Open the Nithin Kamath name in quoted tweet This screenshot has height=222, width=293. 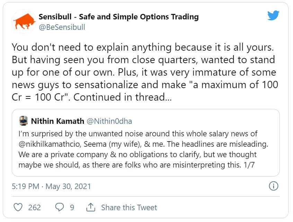pos(57,121)
